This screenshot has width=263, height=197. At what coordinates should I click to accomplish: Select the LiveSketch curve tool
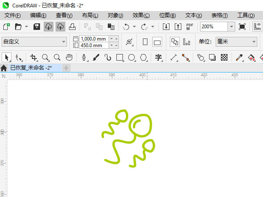[x=108, y=57]
